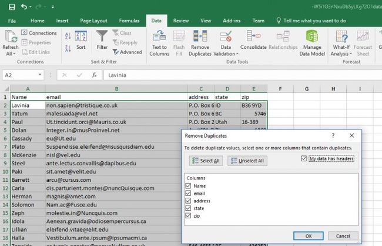The width and height of the screenshot is (382, 246).
Task: Open the Page Layout tab
Action: pyautogui.click(x=93, y=21)
